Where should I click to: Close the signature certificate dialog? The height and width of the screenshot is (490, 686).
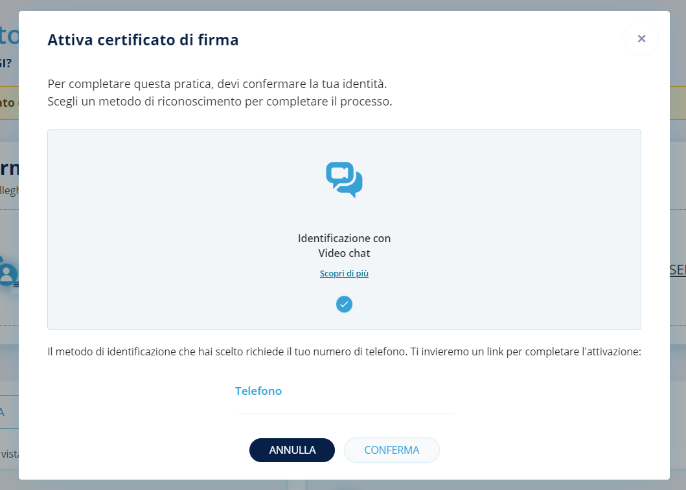pyautogui.click(x=641, y=39)
